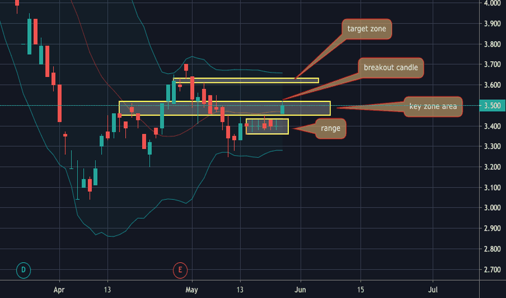Click the May date label
The width and height of the screenshot is (506, 298).
click(192, 290)
